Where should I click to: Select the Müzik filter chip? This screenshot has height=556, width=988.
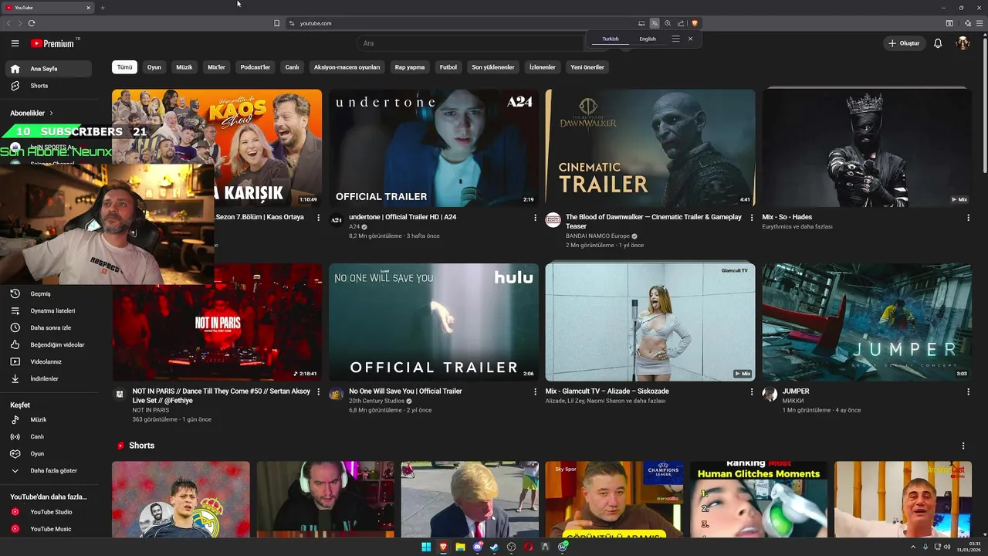184,67
